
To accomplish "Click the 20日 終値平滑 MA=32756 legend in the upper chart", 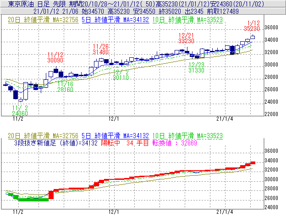I will 43,20.
